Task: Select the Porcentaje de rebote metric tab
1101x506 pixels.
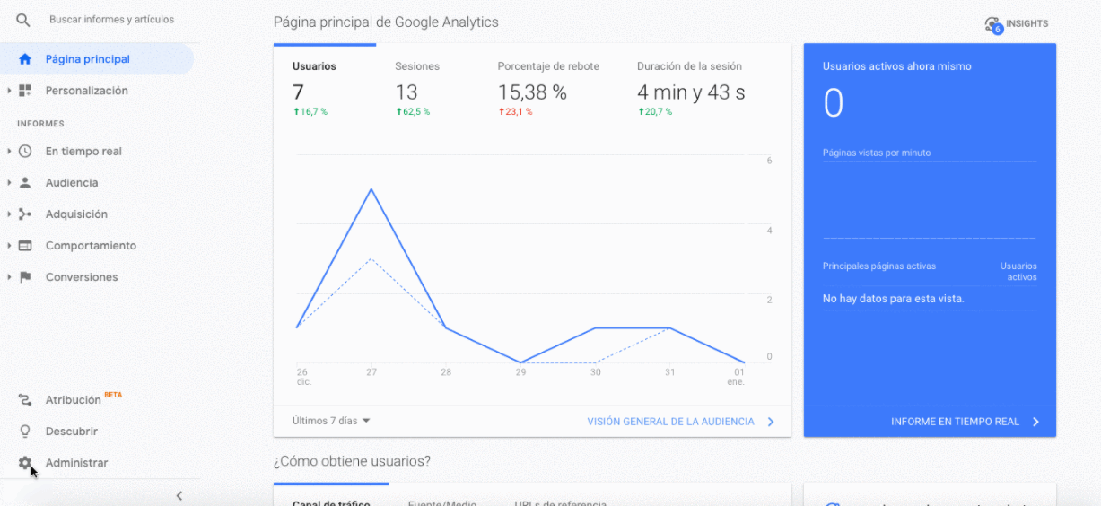Action: 548,89
